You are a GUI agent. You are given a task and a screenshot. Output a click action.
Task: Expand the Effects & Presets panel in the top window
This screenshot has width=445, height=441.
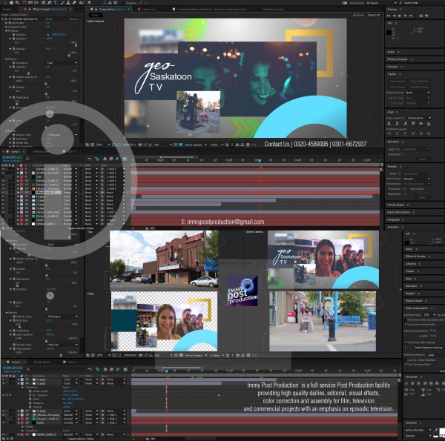[x=398, y=59]
